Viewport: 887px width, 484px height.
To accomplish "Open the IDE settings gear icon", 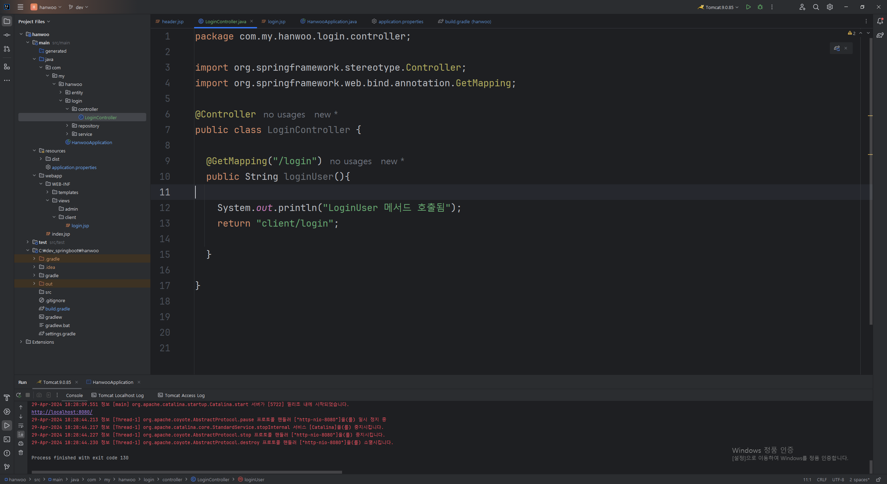I will 830,7.
